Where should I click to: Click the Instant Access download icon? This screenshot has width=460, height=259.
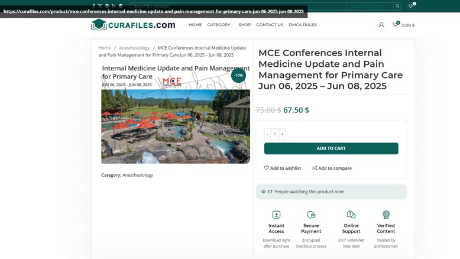click(276, 215)
